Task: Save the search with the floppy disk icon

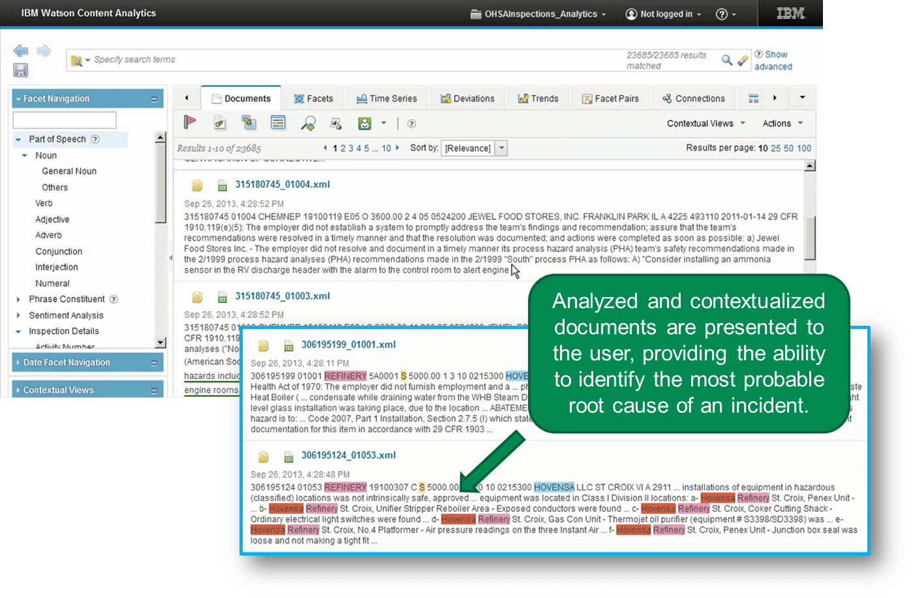Action: [x=21, y=70]
